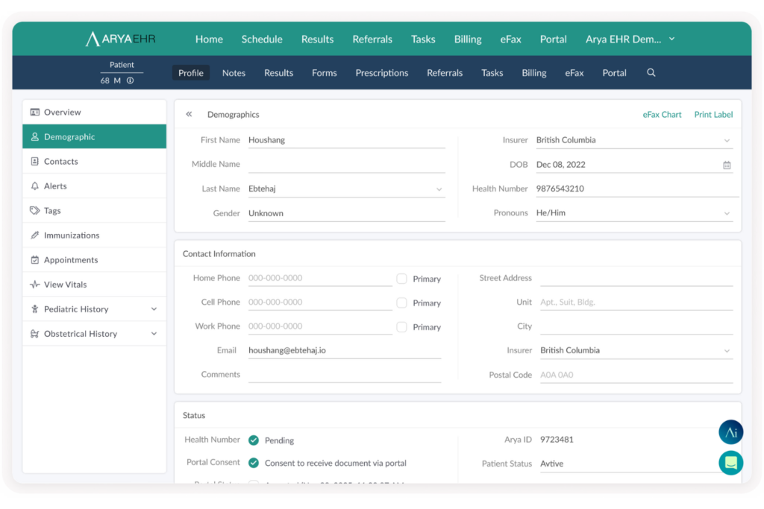This screenshot has width=764, height=509.
Task: Open the Ai assistant round button
Action: tap(730, 432)
